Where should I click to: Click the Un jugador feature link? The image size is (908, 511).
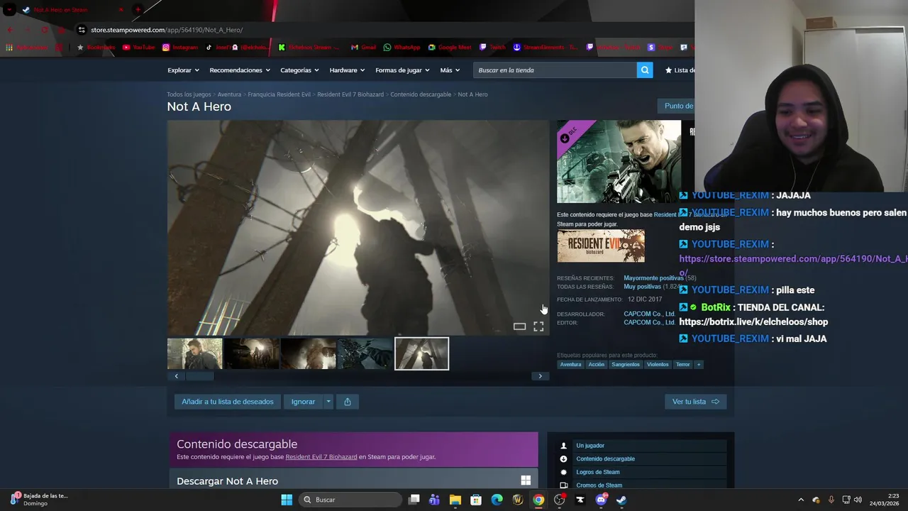[x=590, y=446]
